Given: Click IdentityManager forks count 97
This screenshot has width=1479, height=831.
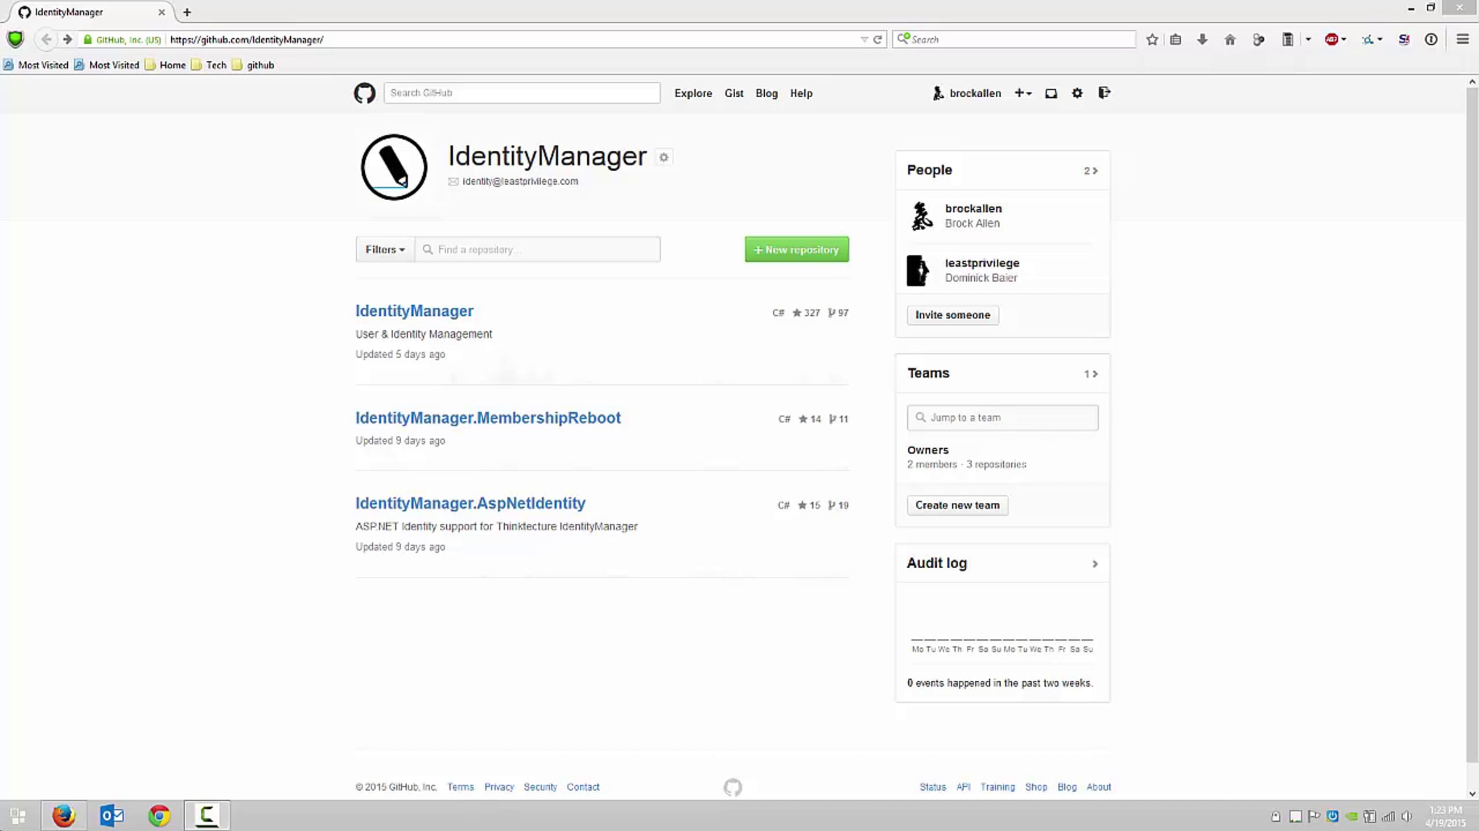Looking at the screenshot, I should pyautogui.click(x=838, y=313).
